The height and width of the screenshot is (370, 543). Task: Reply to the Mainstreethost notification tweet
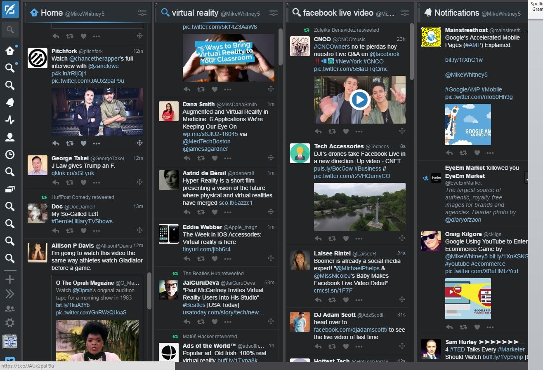pyautogui.click(x=449, y=152)
